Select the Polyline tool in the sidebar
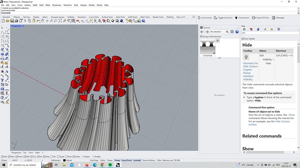This screenshot has width=300, height=168. [x=2, y=32]
